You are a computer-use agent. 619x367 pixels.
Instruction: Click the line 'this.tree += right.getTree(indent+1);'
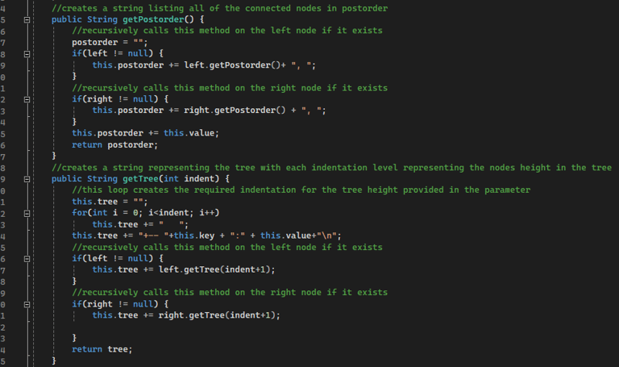click(x=186, y=315)
